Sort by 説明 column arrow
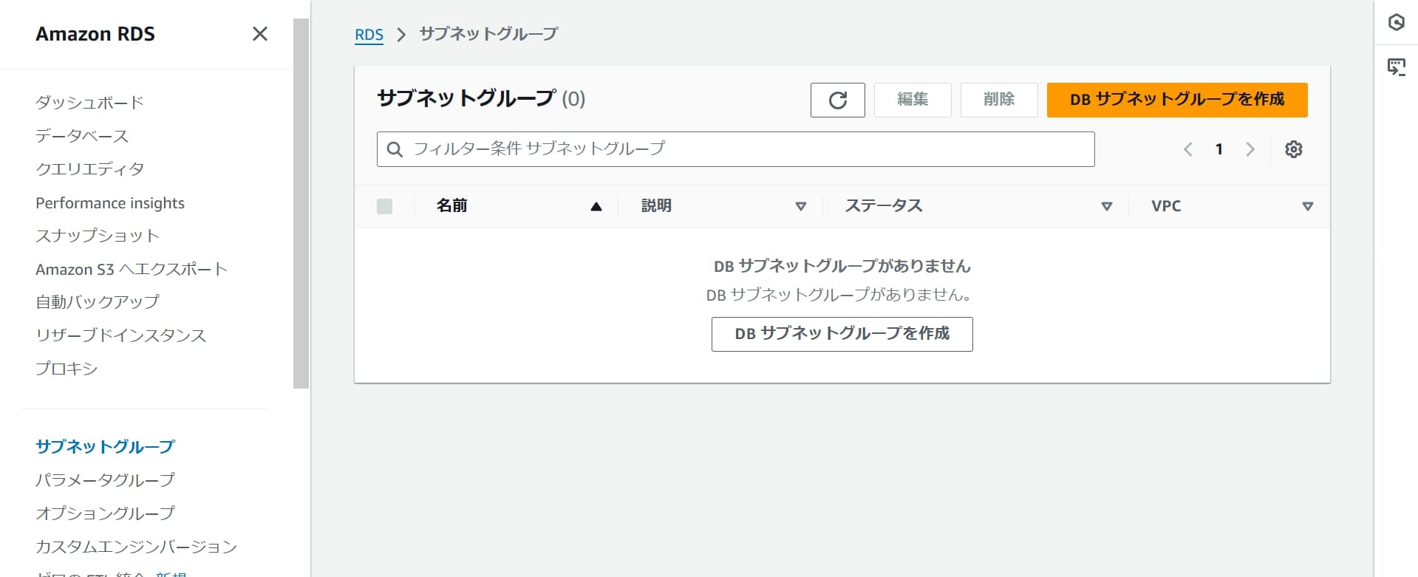Viewport: 1418px width, 577px height. click(800, 207)
